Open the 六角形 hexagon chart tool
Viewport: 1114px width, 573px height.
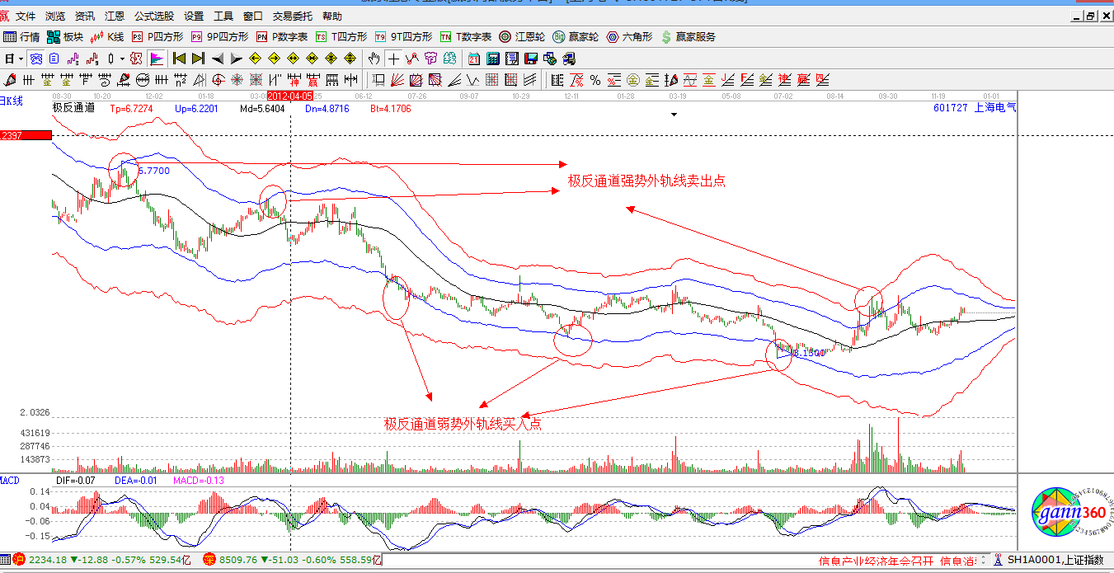(x=629, y=37)
